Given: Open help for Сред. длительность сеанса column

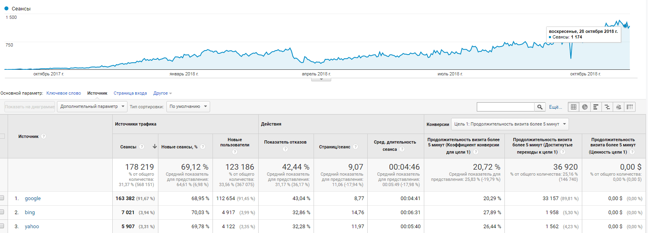Looking at the screenshot, I should tap(402, 149).
